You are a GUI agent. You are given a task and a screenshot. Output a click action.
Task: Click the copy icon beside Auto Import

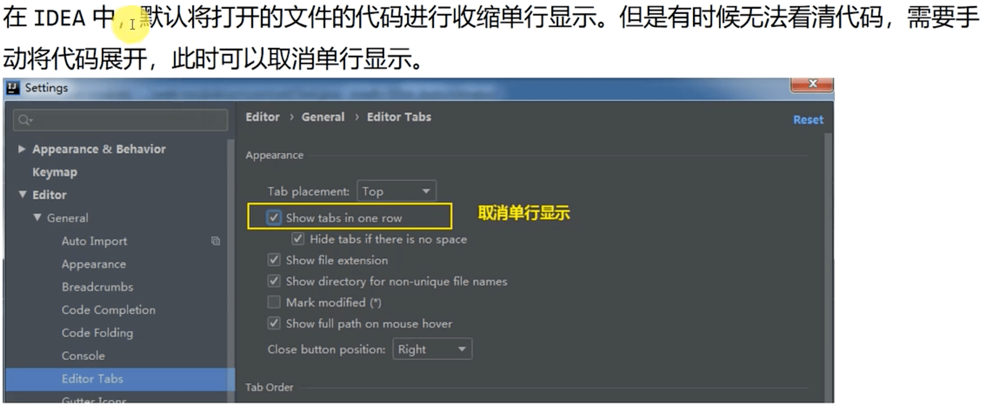(x=216, y=241)
